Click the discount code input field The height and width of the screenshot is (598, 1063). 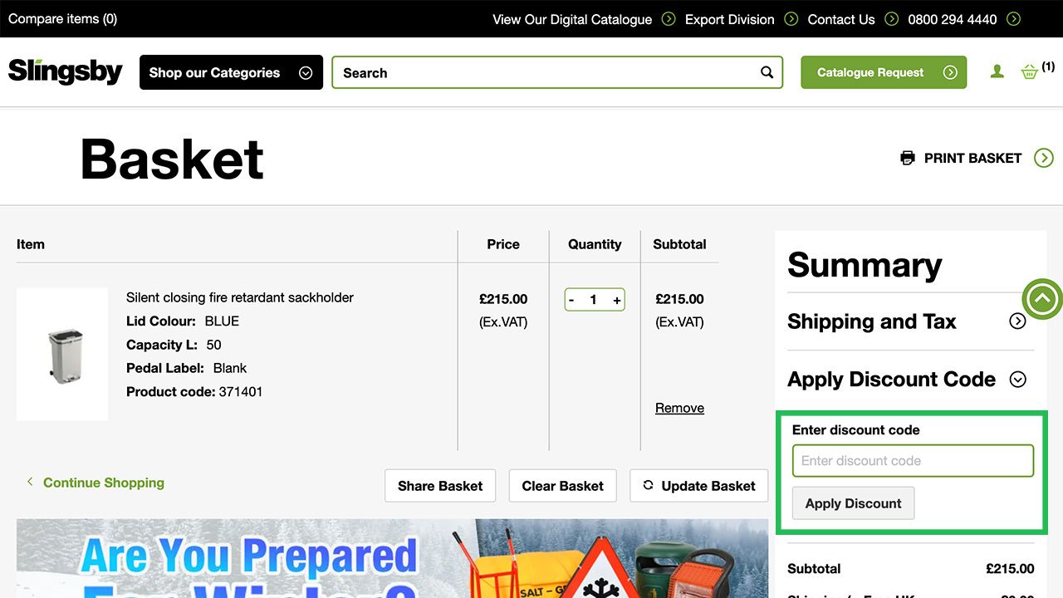point(913,461)
